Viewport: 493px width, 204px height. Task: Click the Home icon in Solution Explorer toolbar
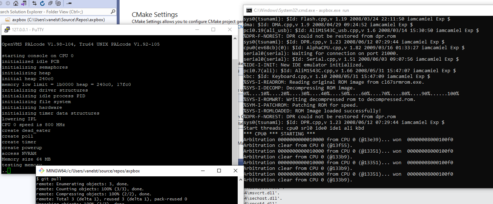point(16,4)
